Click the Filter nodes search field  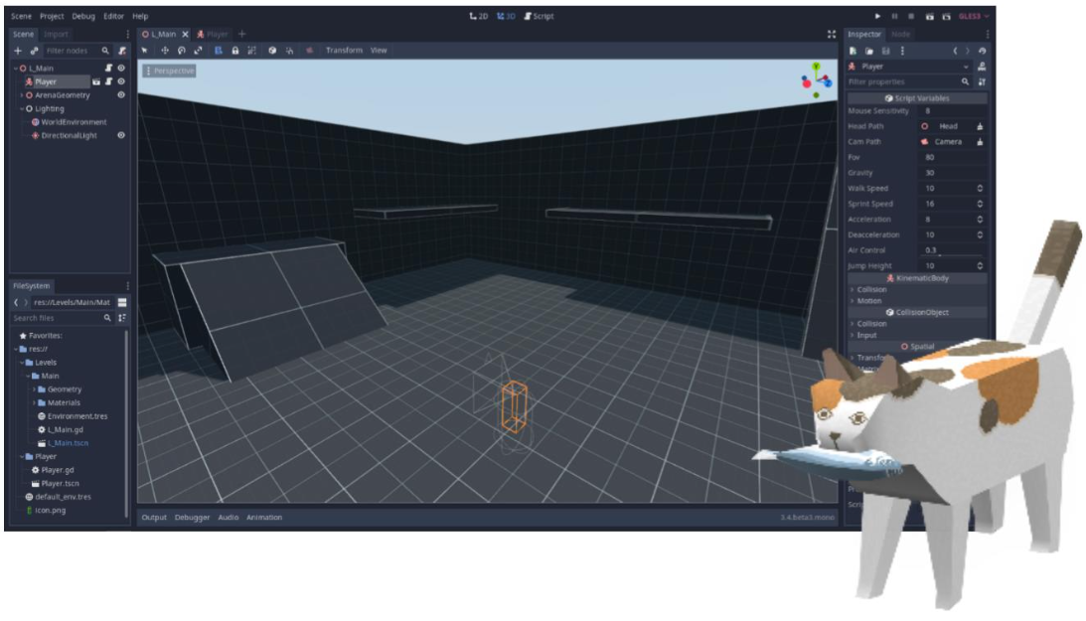click(x=72, y=50)
